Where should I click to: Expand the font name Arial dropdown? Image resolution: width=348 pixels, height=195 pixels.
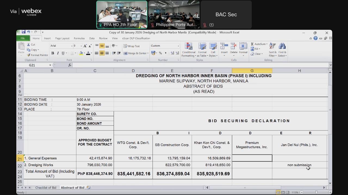(x=72, y=46)
